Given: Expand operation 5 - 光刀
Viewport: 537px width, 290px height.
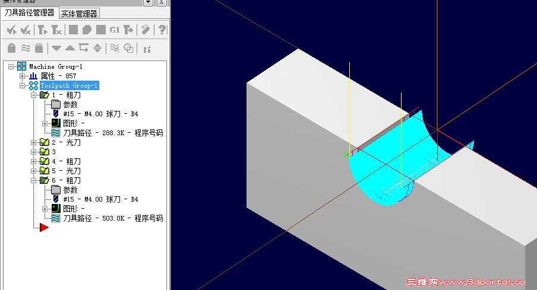Looking at the screenshot, I should tap(33, 171).
